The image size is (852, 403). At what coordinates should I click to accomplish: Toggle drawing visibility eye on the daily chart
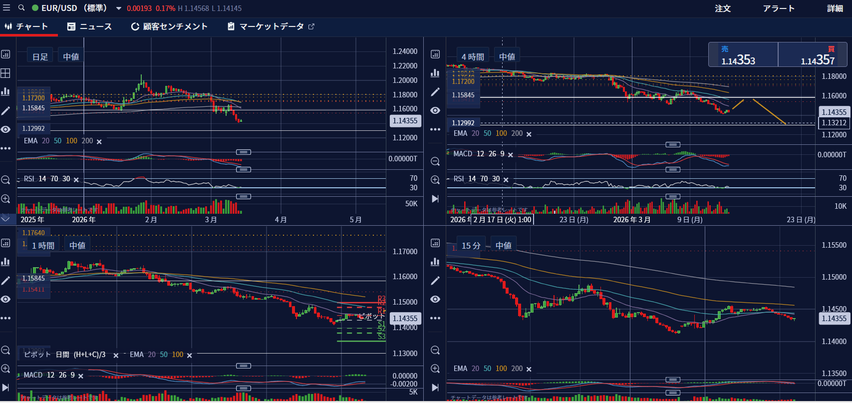click(5, 129)
